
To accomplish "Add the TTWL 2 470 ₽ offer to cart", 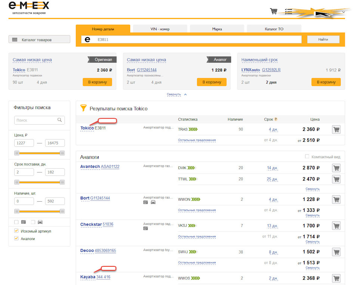I will point(336,179).
